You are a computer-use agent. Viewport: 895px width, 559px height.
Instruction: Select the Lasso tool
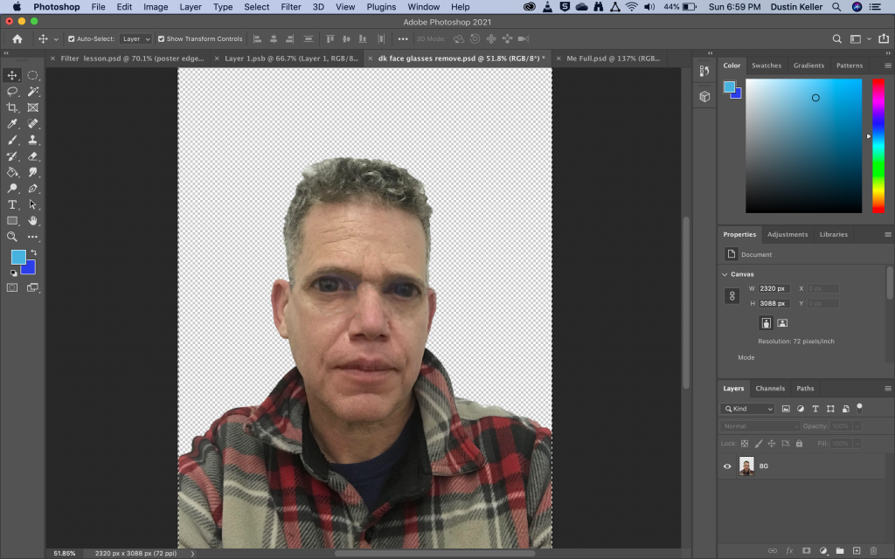(x=12, y=92)
